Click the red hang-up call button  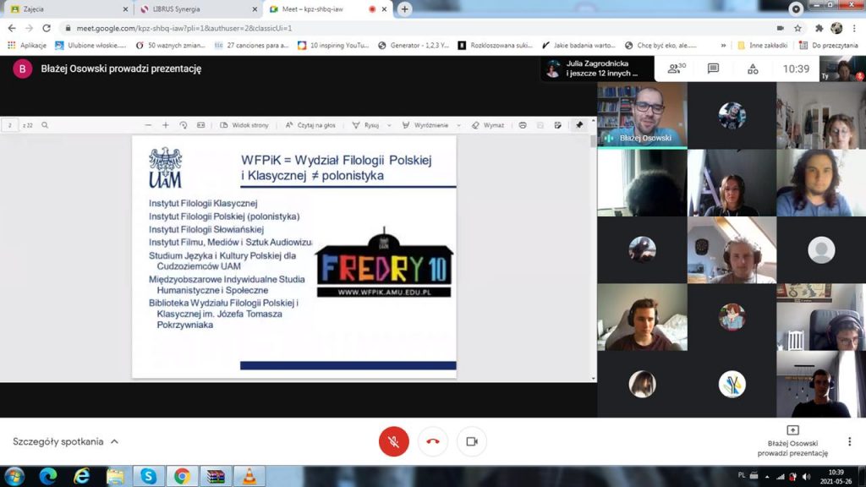433,441
